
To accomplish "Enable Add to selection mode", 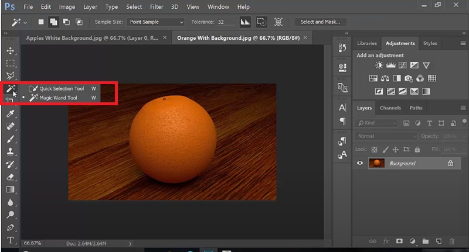I will pos(53,22).
